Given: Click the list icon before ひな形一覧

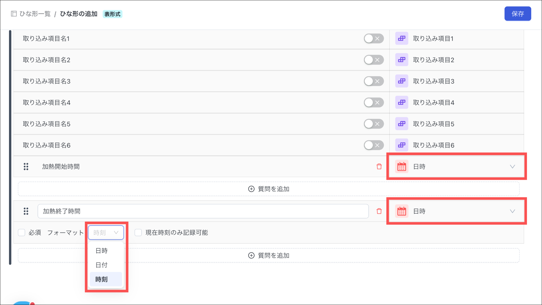Looking at the screenshot, I should [x=14, y=14].
